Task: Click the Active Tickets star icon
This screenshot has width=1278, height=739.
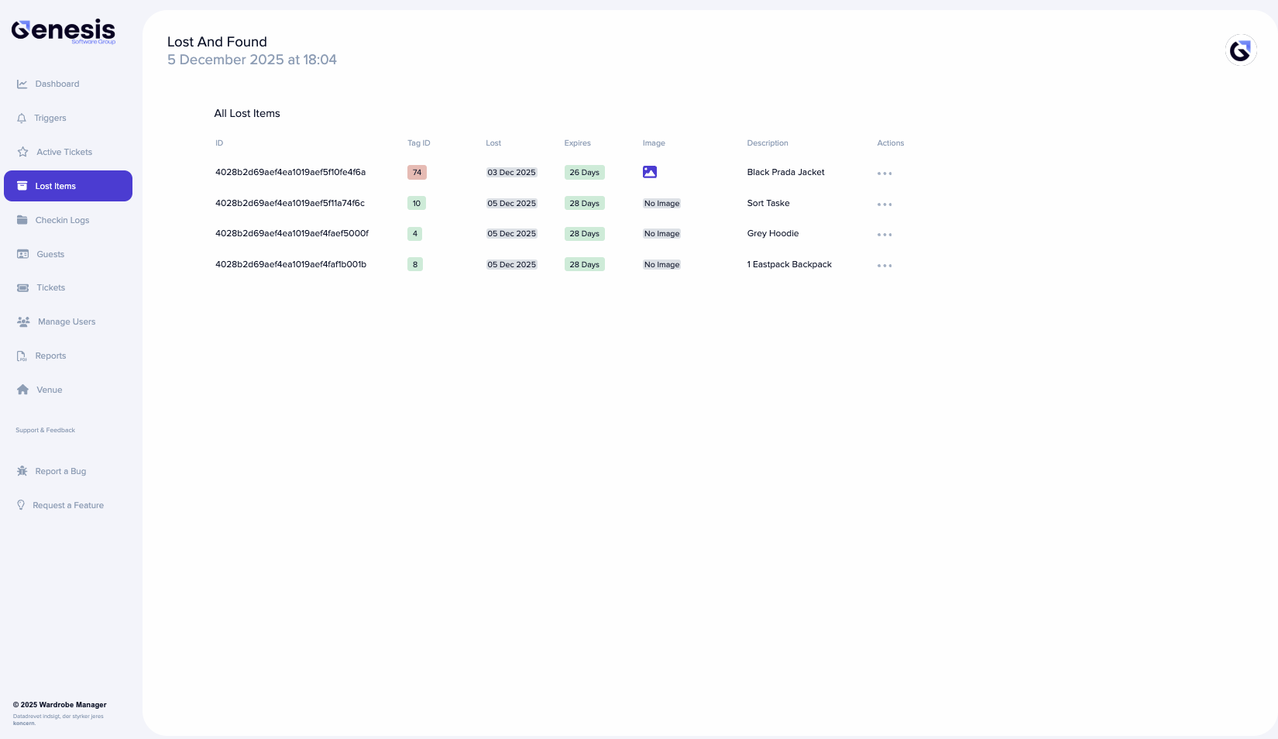Action: pyautogui.click(x=22, y=152)
